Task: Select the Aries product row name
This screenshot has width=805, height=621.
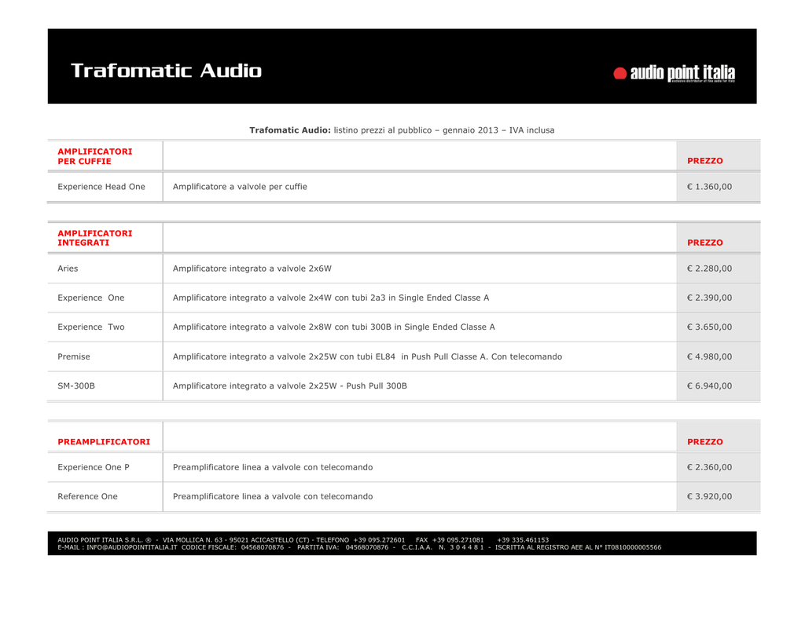Action: click(x=68, y=268)
